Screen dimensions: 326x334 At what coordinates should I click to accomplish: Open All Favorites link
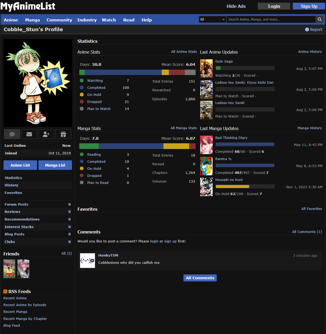[x=312, y=209]
